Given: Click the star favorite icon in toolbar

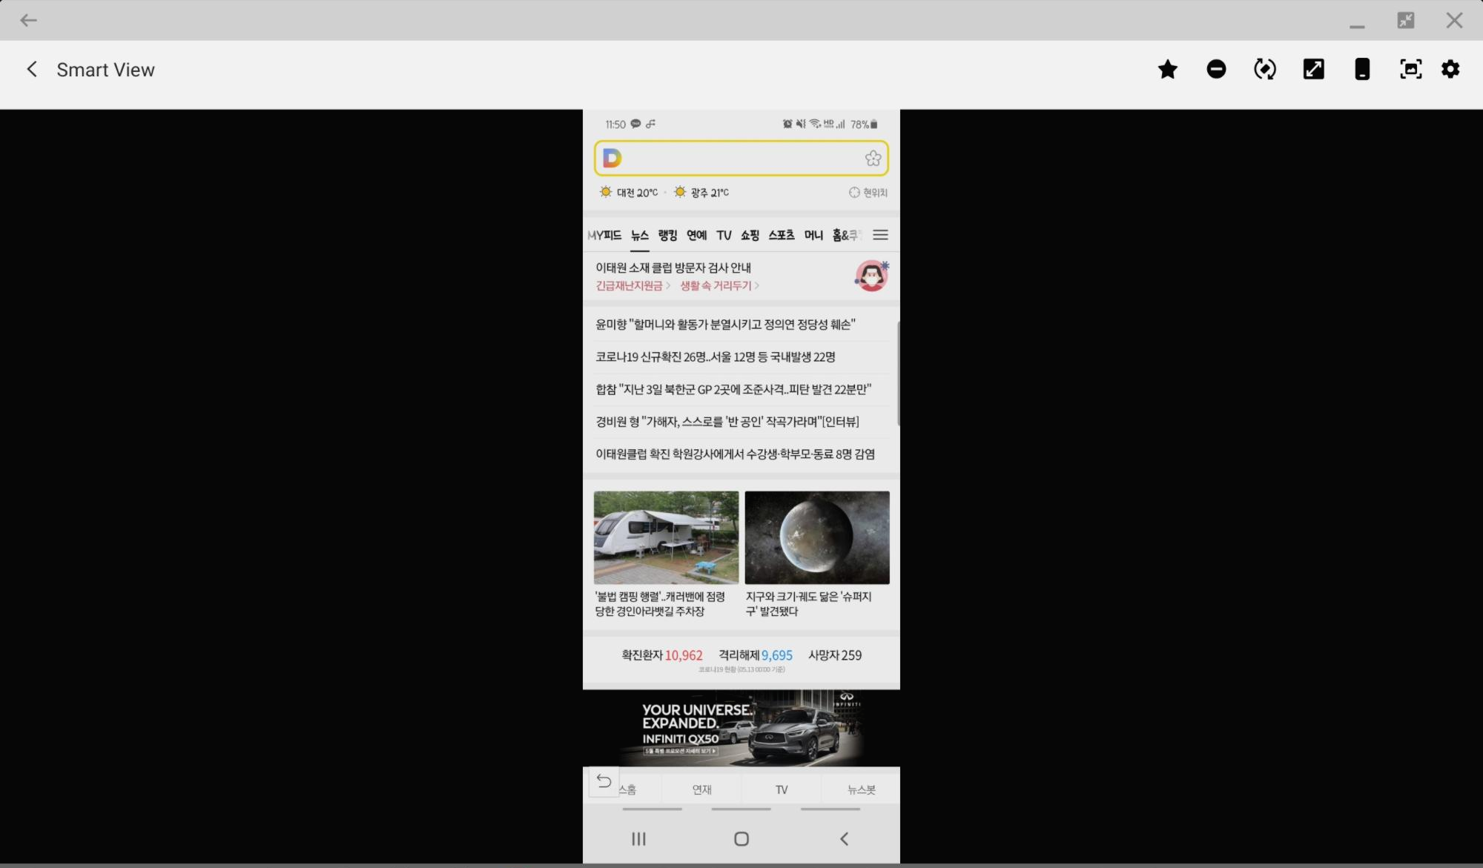Looking at the screenshot, I should [x=1167, y=70].
